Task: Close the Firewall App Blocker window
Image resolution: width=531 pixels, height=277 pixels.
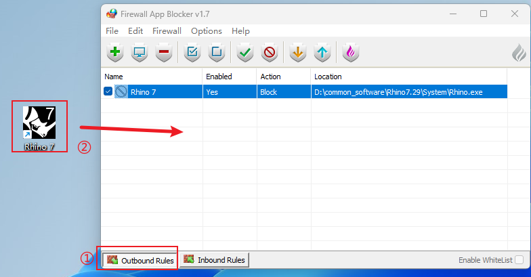Action: click(515, 14)
